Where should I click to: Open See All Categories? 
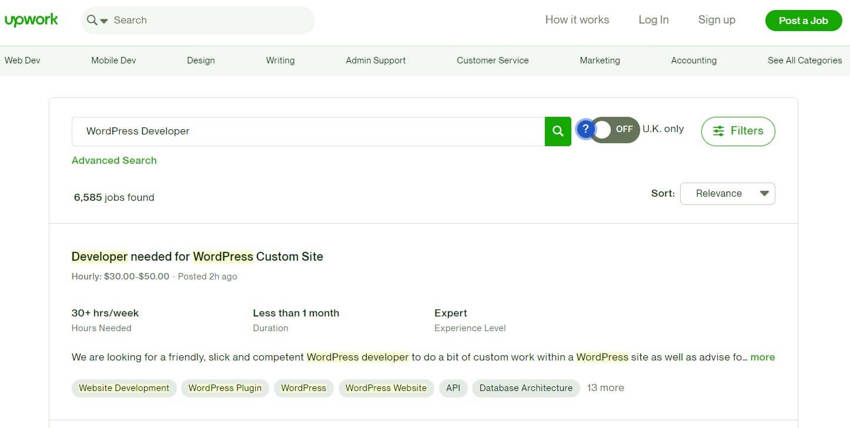pyautogui.click(x=804, y=60)
